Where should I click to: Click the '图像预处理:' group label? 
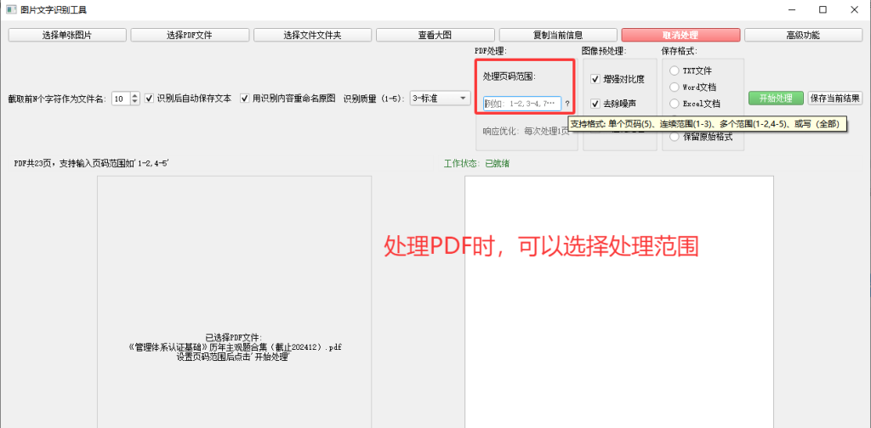(604, 50)
